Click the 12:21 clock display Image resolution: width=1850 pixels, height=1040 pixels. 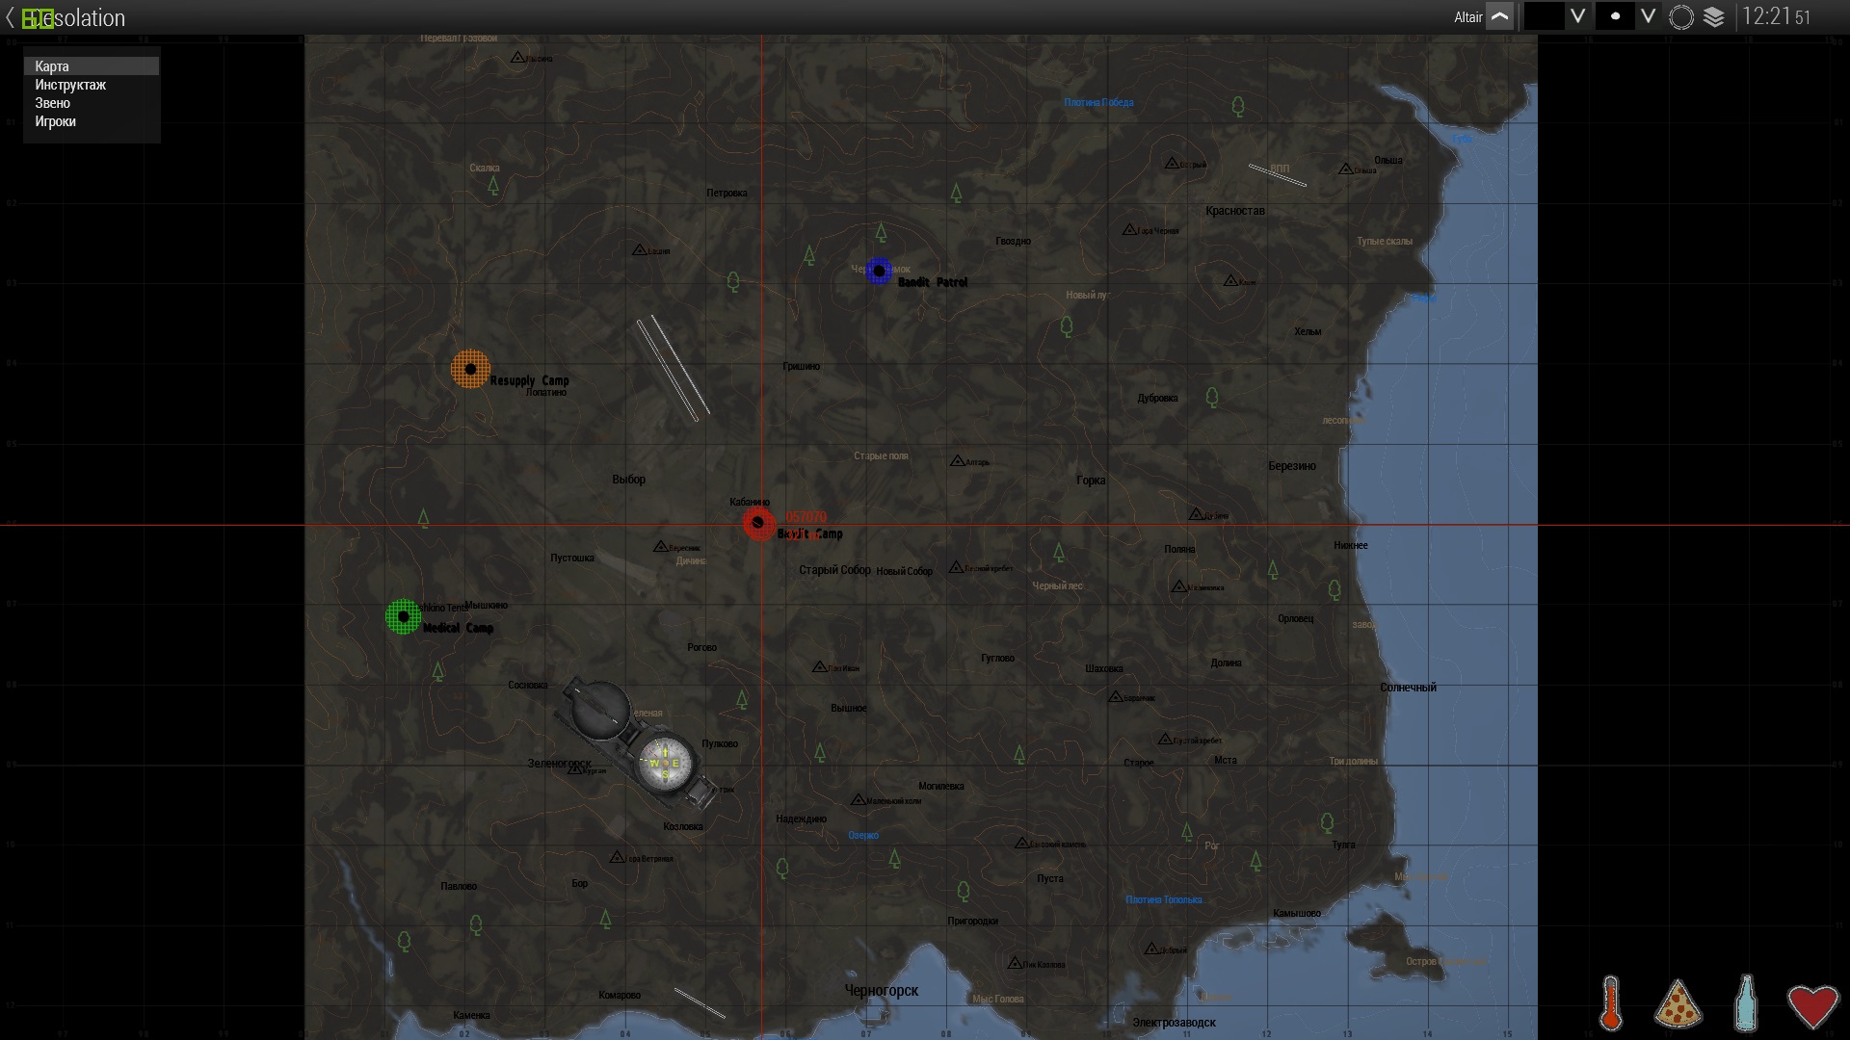pyautogui.click(x=1776, y=16)
